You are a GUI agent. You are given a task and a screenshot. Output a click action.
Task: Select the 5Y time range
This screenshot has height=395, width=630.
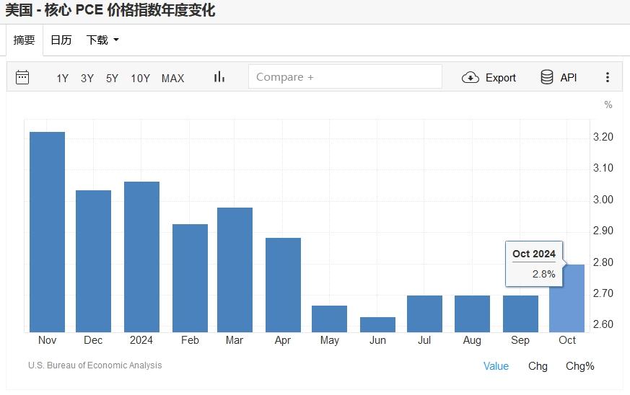[x=112, y=78]
